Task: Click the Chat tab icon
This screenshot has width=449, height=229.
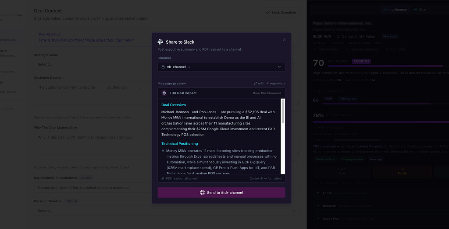Action: [416, 10]
